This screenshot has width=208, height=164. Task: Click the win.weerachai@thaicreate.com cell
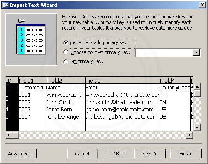(x=122, y=95)
